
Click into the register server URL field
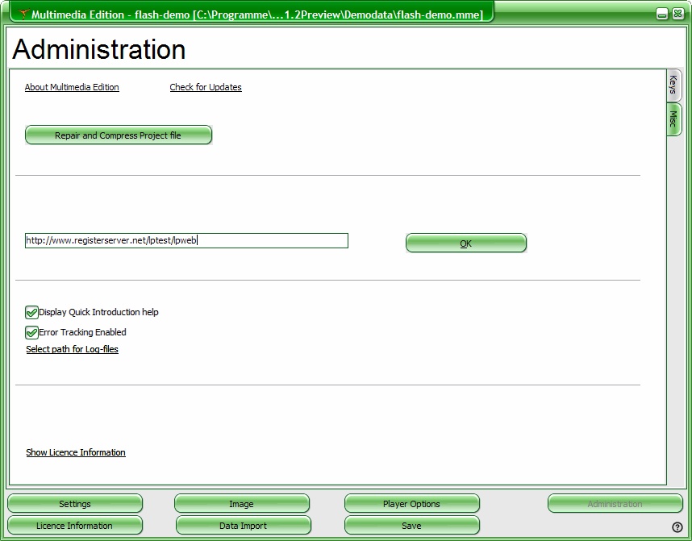186,240
